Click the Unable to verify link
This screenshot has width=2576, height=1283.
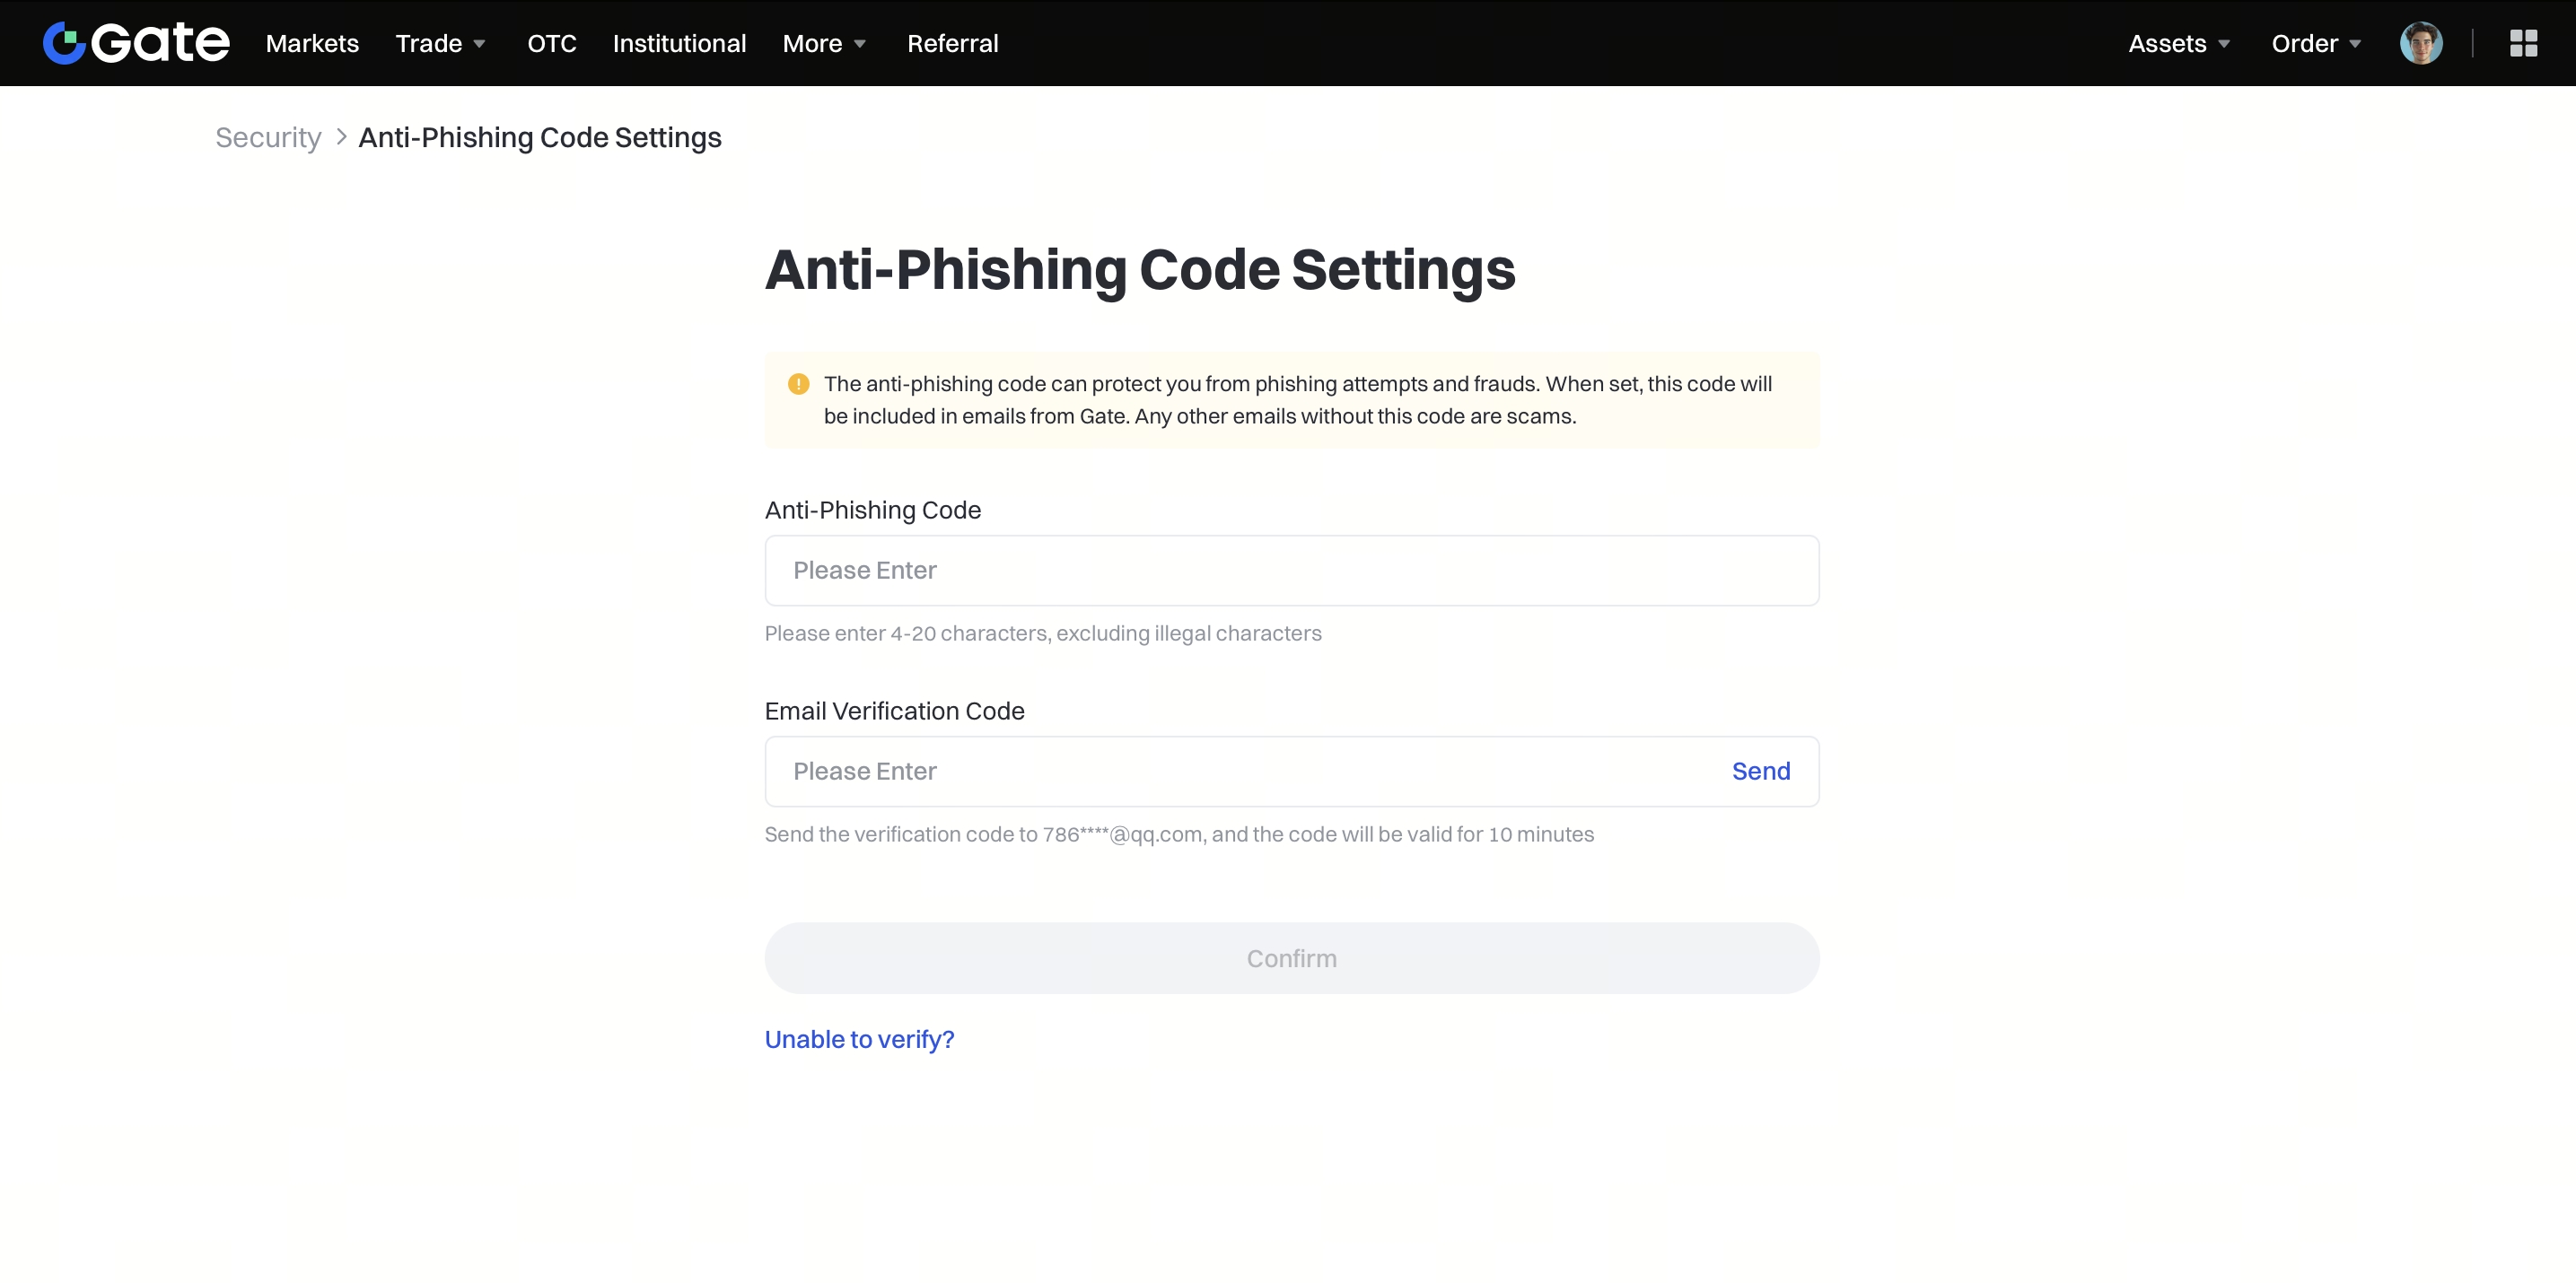coord(859,1039)
